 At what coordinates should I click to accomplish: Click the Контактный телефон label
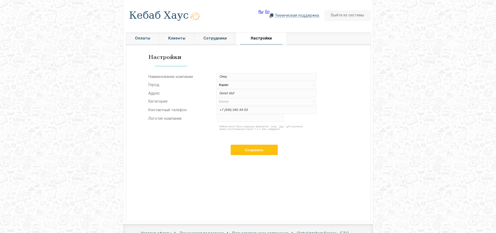tap(167, 110)
